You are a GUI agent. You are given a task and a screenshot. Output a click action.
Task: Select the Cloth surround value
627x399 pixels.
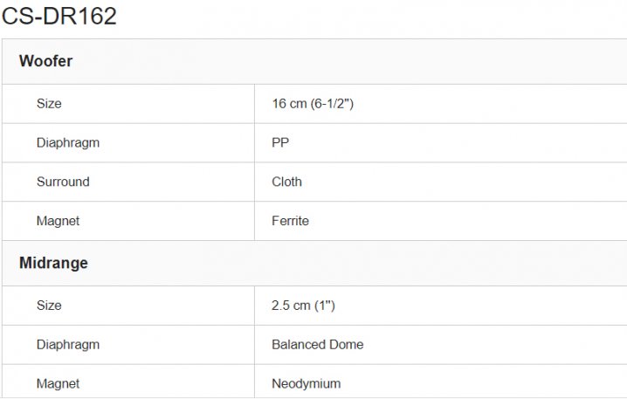click(286, 182)
